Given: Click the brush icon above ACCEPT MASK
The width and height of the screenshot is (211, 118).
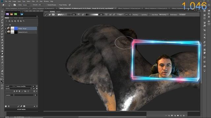Looking at the screenshot, I should [18, 106].
